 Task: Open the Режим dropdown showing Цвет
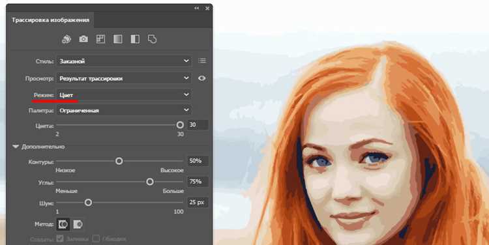point(124,94)
